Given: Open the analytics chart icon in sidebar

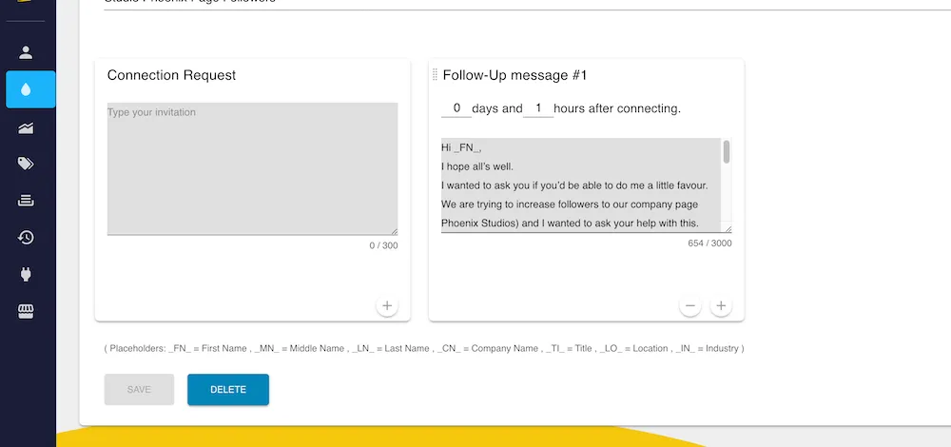Looking at the screenshot, I should (26, 128).
